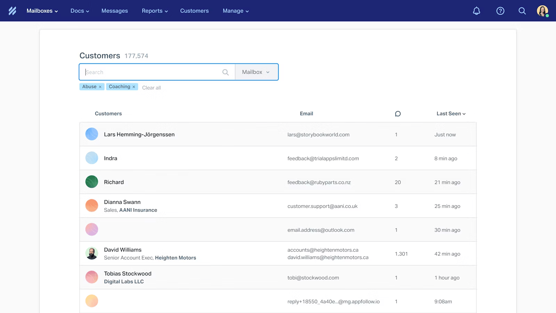Open the help question mark icon

point(500,11)
